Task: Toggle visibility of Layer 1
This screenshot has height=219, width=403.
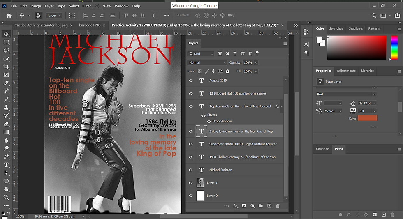Action: point(190,183)
